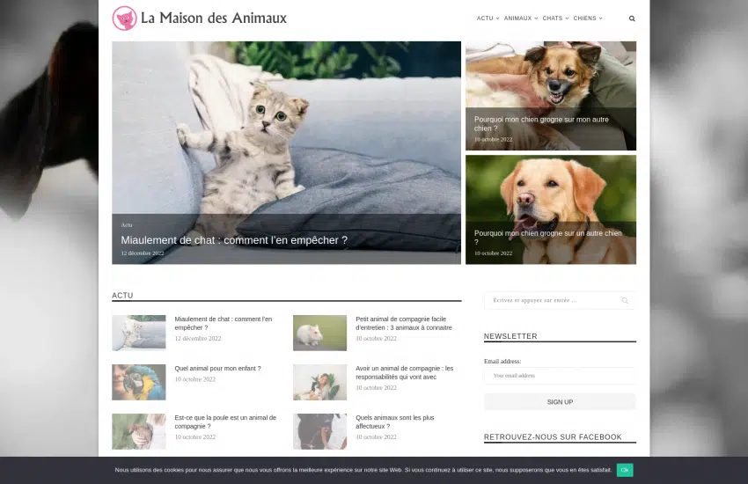Screen dimensions: 748x484
Task: Open the CHIENS navigation menu
Action: (x=587, y=18)
